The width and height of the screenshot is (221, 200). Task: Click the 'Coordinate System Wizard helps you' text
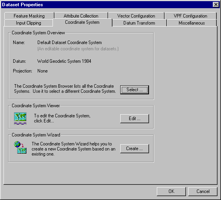click(74, 149)
